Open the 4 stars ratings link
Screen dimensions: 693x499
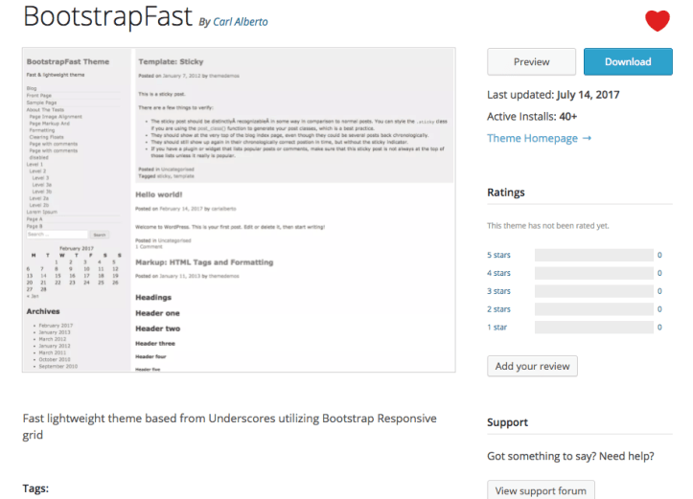(x=499, y=274)
